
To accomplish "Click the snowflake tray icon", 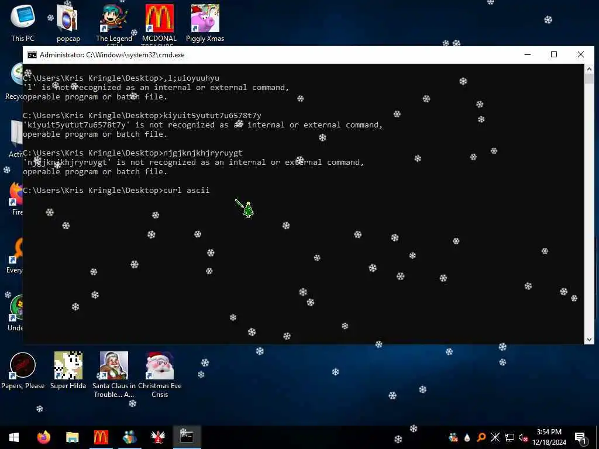I will click(495, 437).
